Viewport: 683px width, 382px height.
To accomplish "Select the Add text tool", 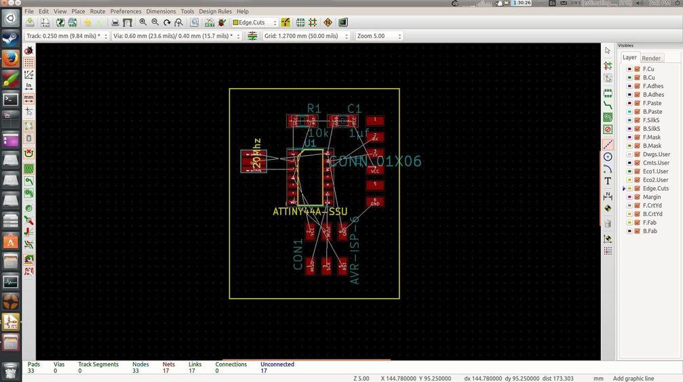I will tap(608, 181).
